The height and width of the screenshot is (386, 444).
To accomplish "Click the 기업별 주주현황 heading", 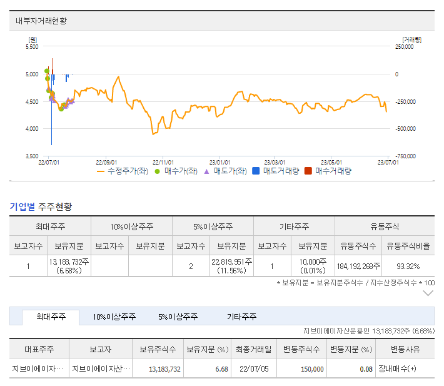I will click(41, 206).
